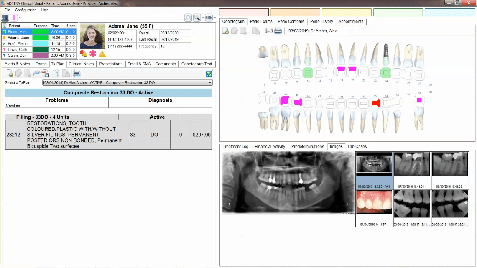
Task: Click the $207.00 fee cell
Action: pyautogui.click(x=202, y=135)
